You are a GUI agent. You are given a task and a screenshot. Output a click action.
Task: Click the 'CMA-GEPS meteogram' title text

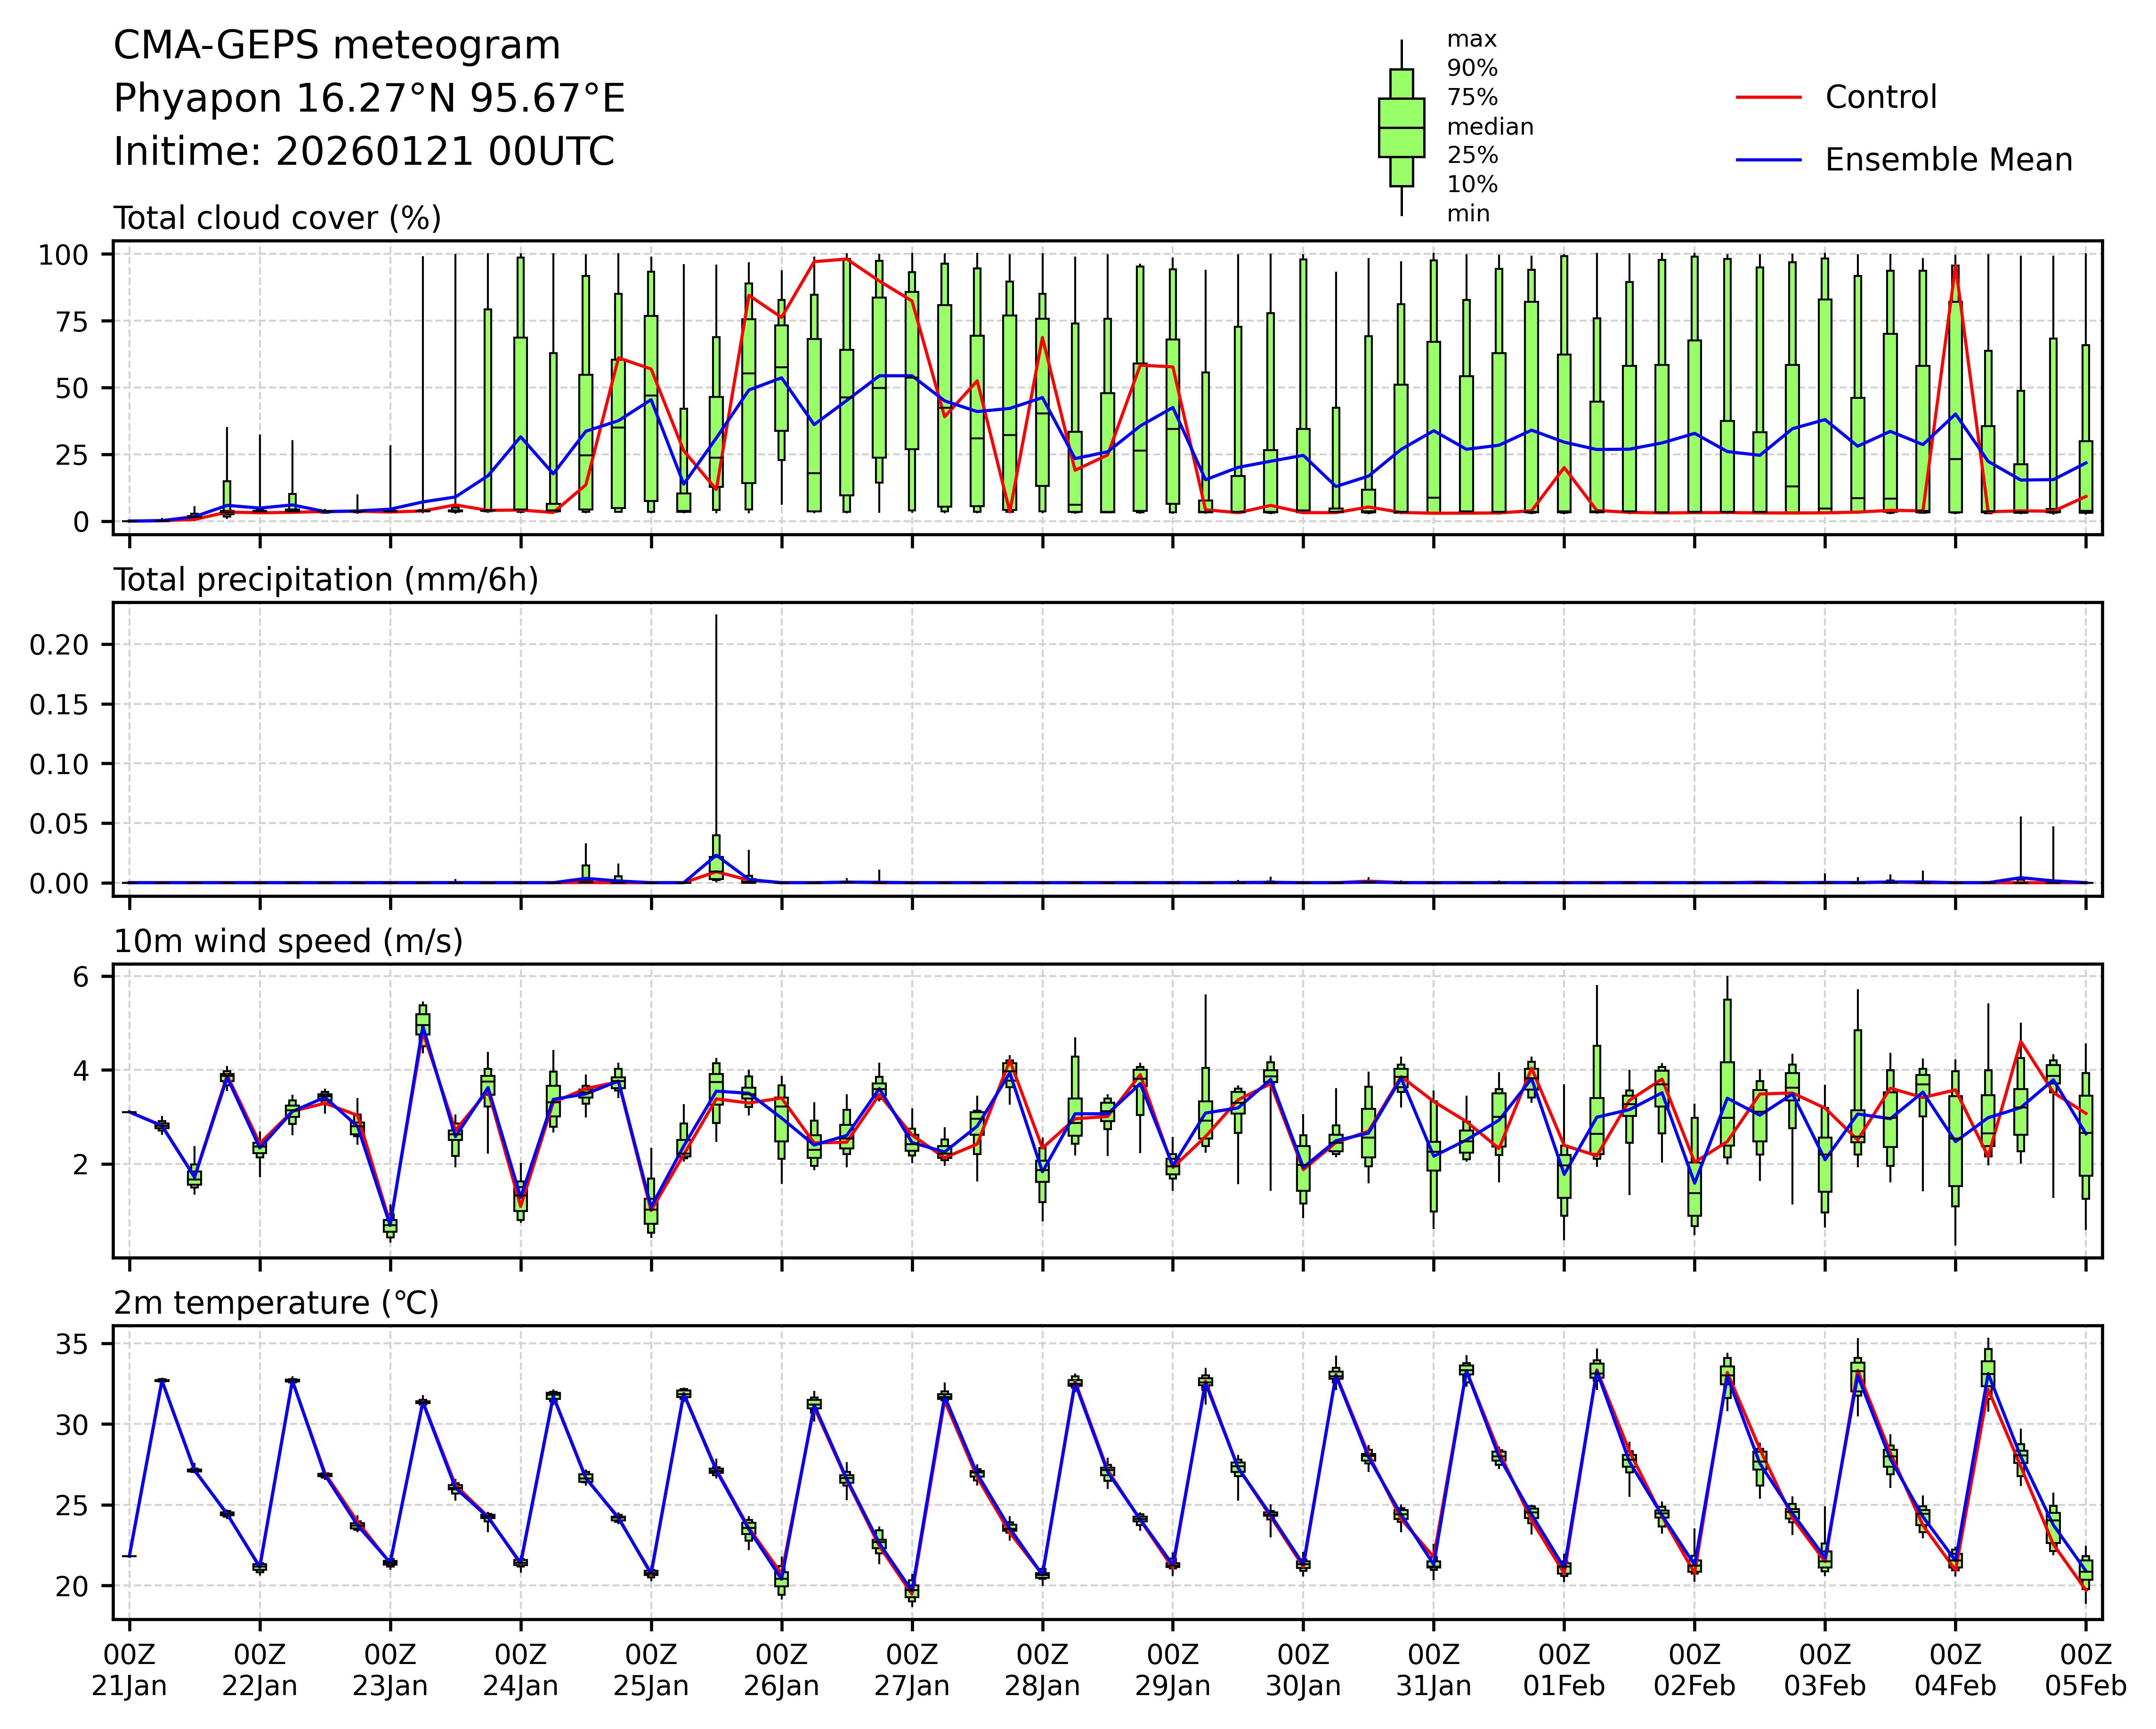337,46
